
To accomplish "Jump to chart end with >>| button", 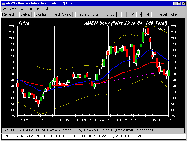I will 146,14.
